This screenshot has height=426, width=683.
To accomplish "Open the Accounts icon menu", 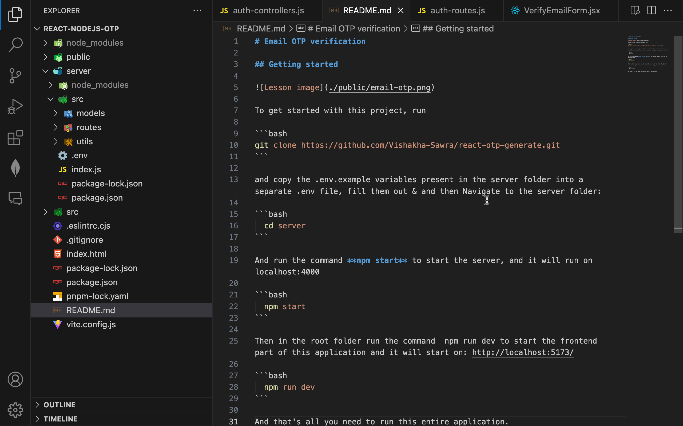I will 15,379.
